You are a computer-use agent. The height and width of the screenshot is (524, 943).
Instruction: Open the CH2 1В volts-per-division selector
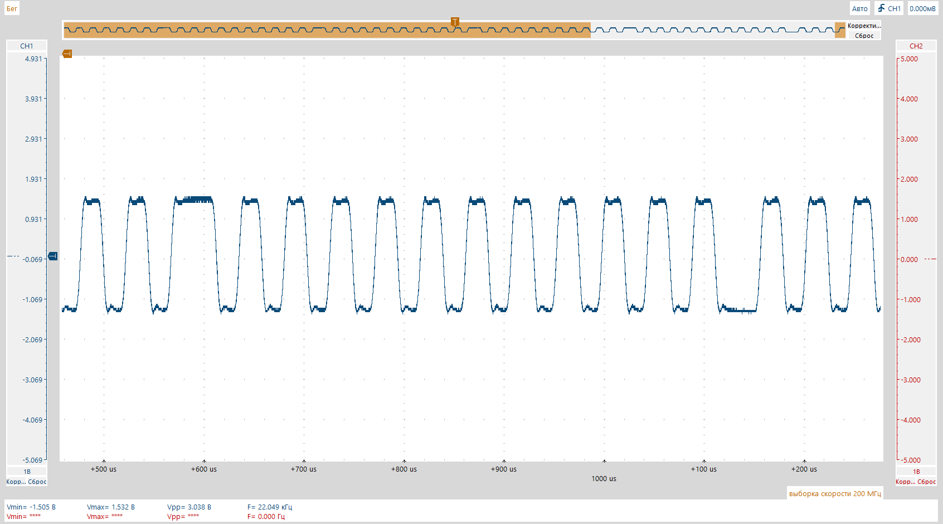[916, 472]
